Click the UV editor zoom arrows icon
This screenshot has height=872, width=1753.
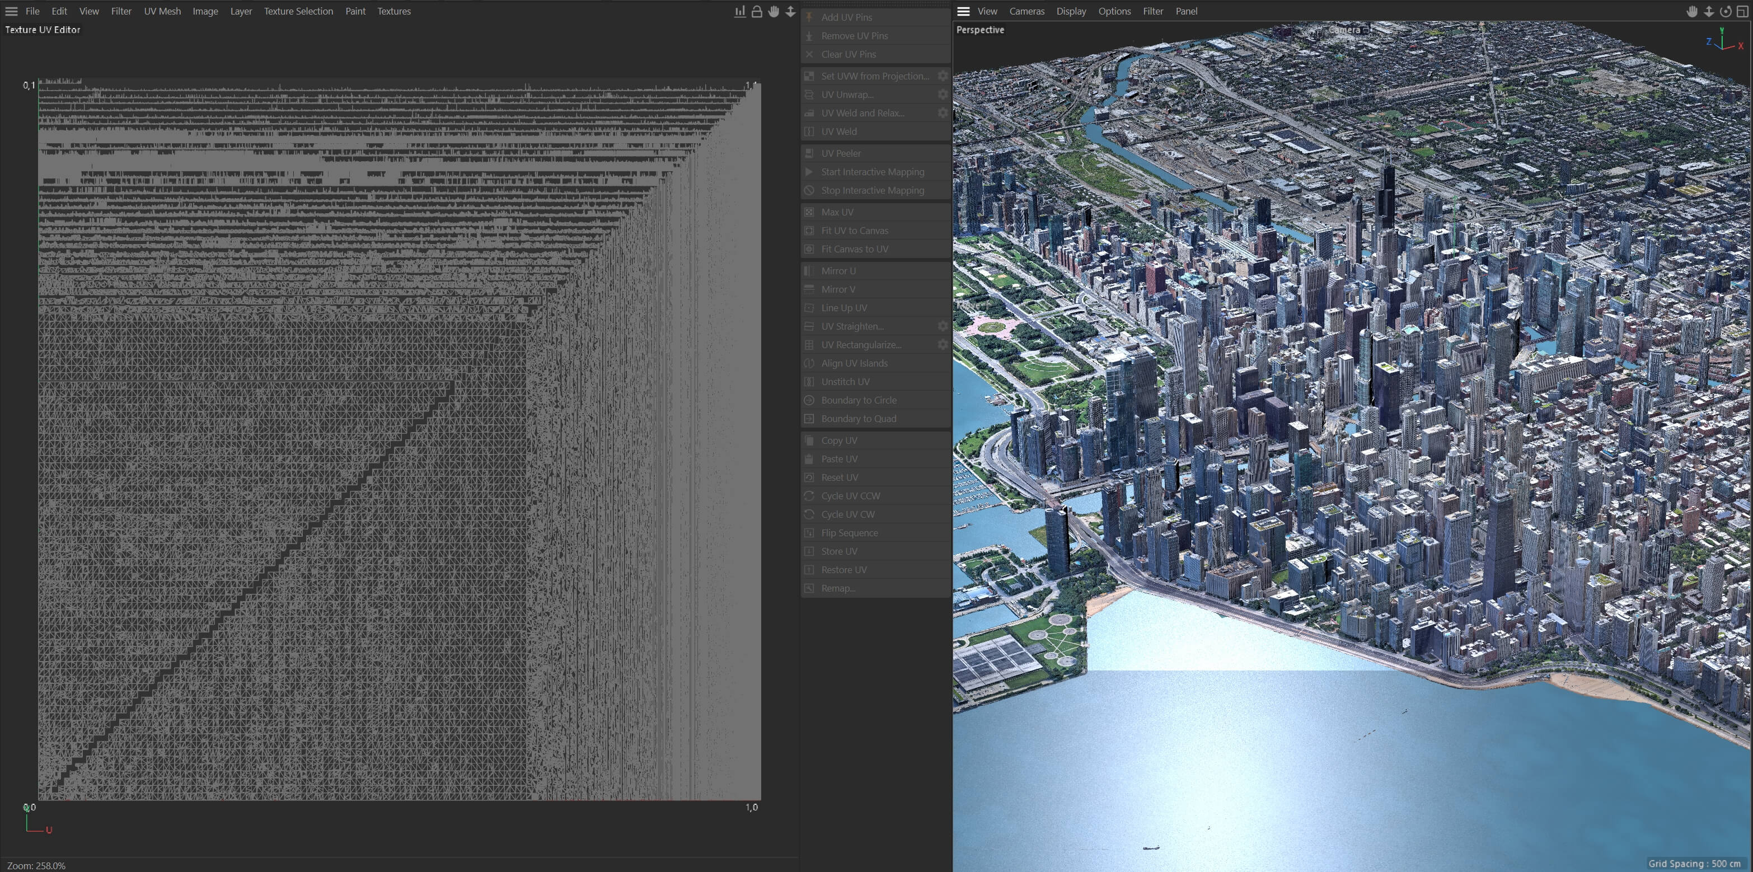coord(791,12)
